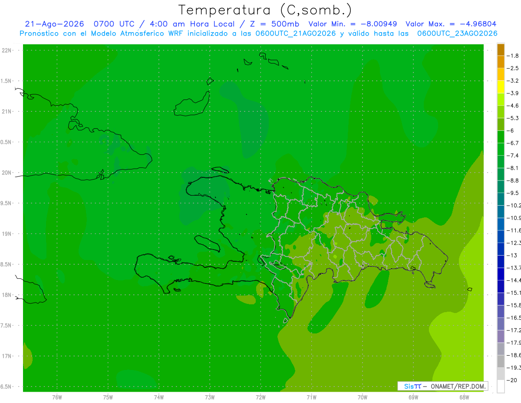Click the "-8.1" color bar label
Screen dimensions: 521x403
513,168
